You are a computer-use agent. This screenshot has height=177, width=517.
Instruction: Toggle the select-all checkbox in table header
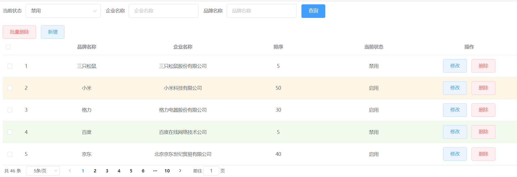coord(9,47)
